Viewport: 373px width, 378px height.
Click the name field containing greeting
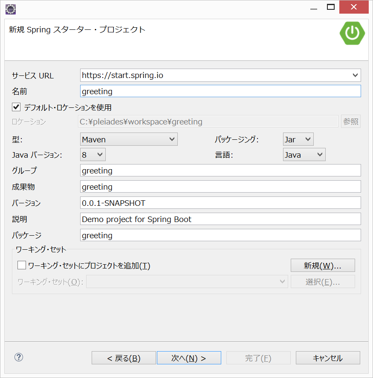(x=220, y=91)
